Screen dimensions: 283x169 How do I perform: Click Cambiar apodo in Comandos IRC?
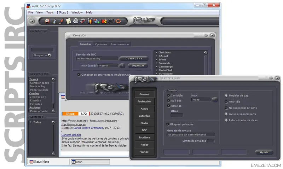[x=40, y=83]
